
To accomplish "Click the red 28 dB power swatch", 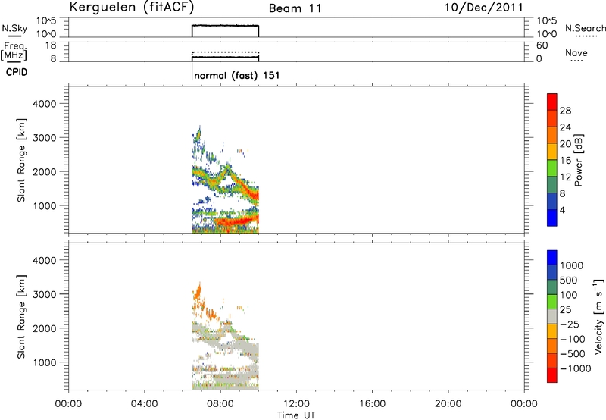I will coord(552,102).
